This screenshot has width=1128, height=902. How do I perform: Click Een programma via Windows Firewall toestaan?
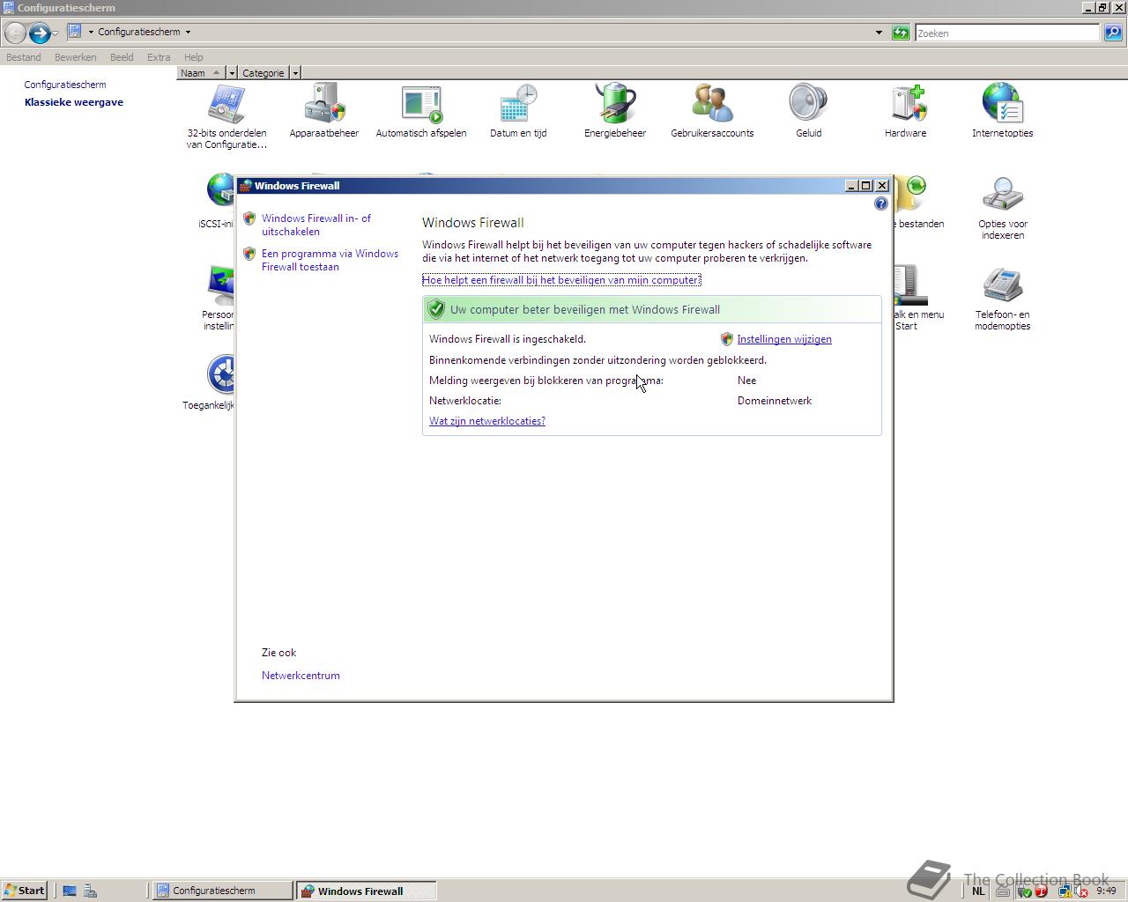click(x=330, y=260)
